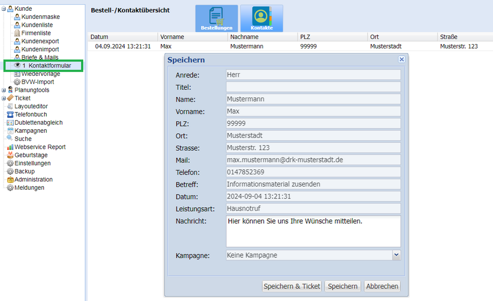Click the dialog Datum field 2024-09-04
493x301 pixels.
pyautogui.click(x=313, y=196)
